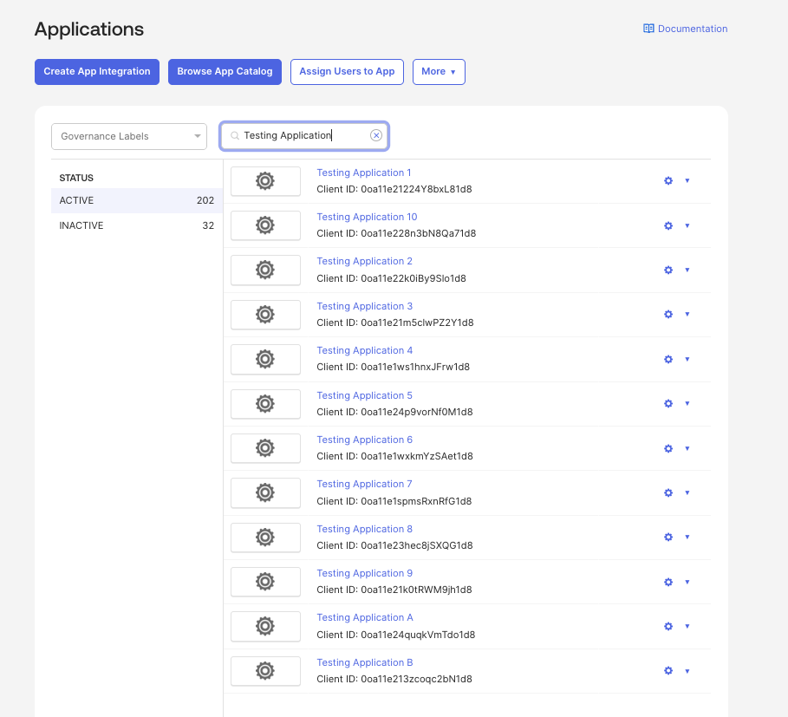The width and height of the screenshot is (788, 717).
Task: Click the app logo thumbnail of Testing Application 6
Action: click(265, 448)
